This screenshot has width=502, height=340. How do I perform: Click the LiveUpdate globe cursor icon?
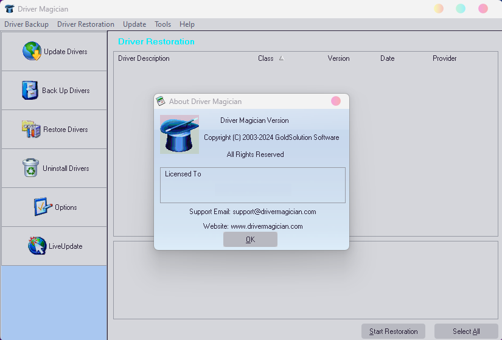tap(37, 246)
